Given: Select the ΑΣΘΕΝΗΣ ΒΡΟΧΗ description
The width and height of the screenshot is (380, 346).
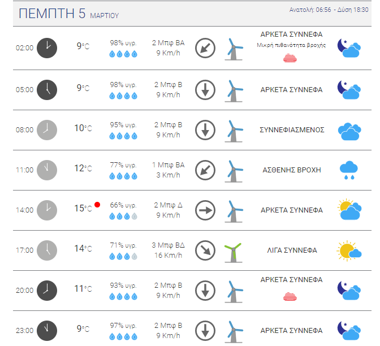Looking at the screenshot, I should 292,170.
